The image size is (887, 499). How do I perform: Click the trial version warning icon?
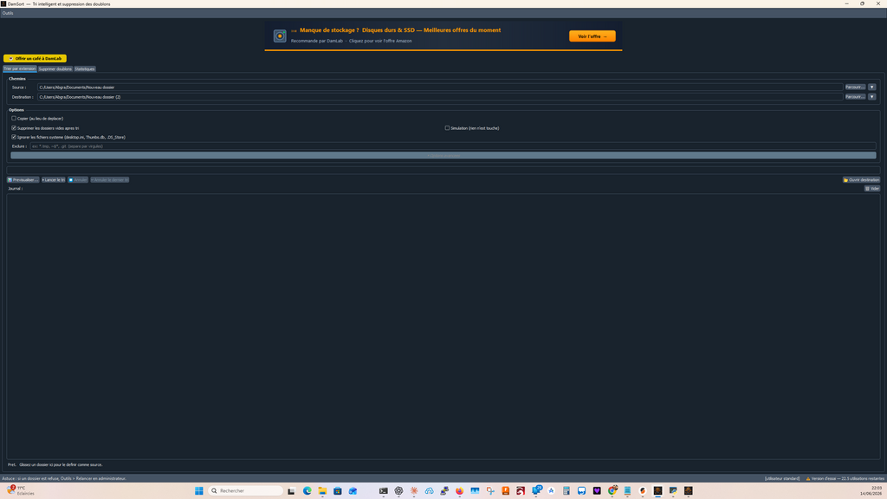808,478
